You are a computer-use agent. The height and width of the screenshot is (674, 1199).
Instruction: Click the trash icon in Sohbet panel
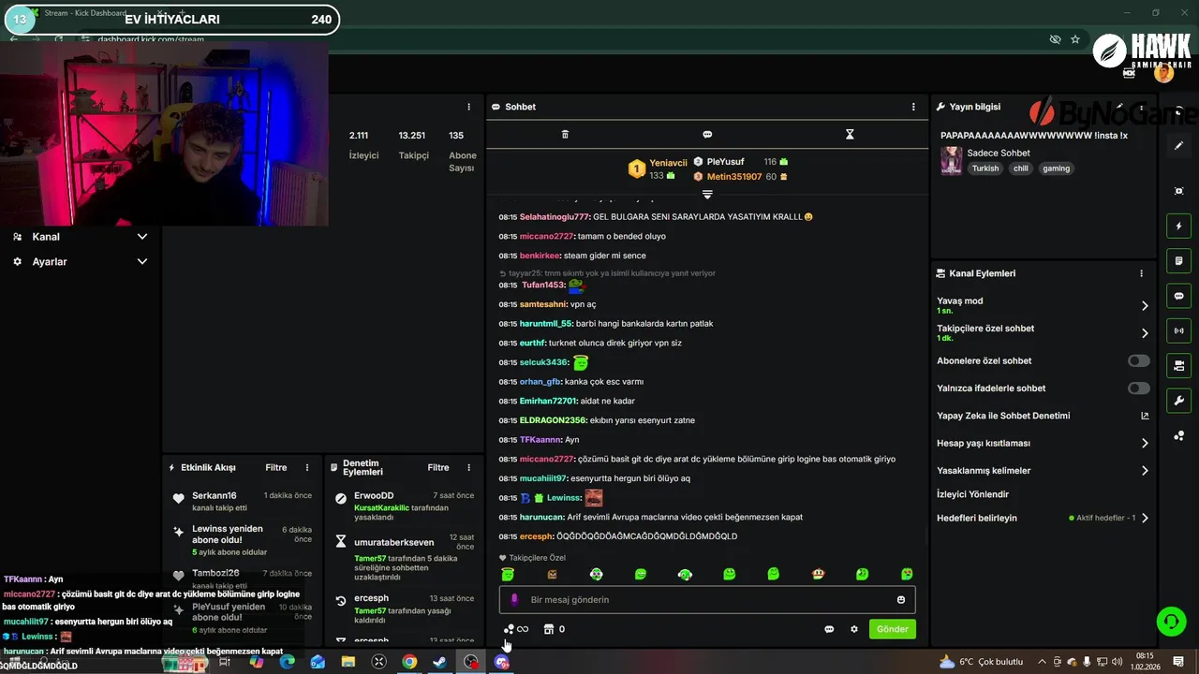565,135
